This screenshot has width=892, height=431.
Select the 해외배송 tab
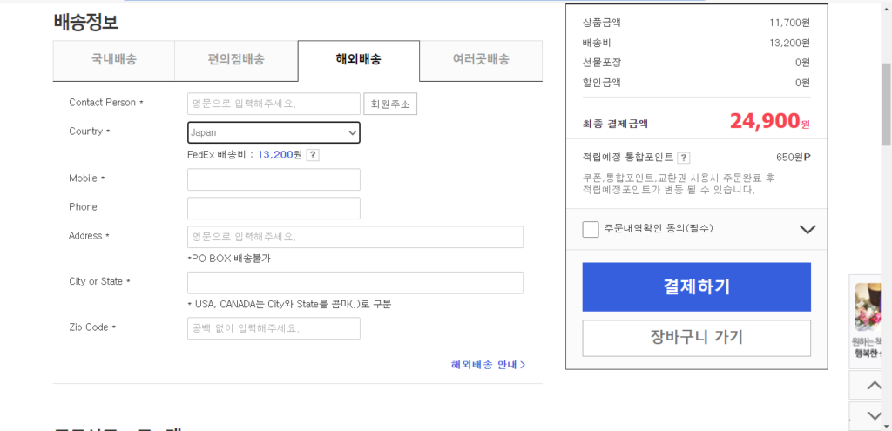click(x=358, y=60)
